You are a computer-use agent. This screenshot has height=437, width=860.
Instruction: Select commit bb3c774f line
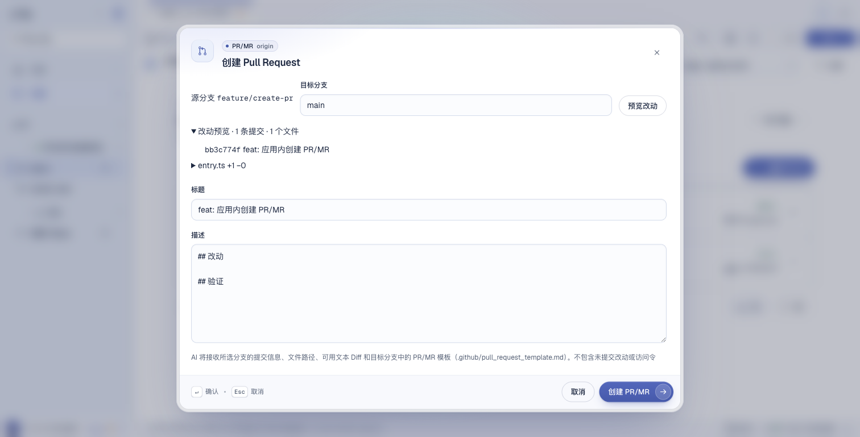click(267, 149)
